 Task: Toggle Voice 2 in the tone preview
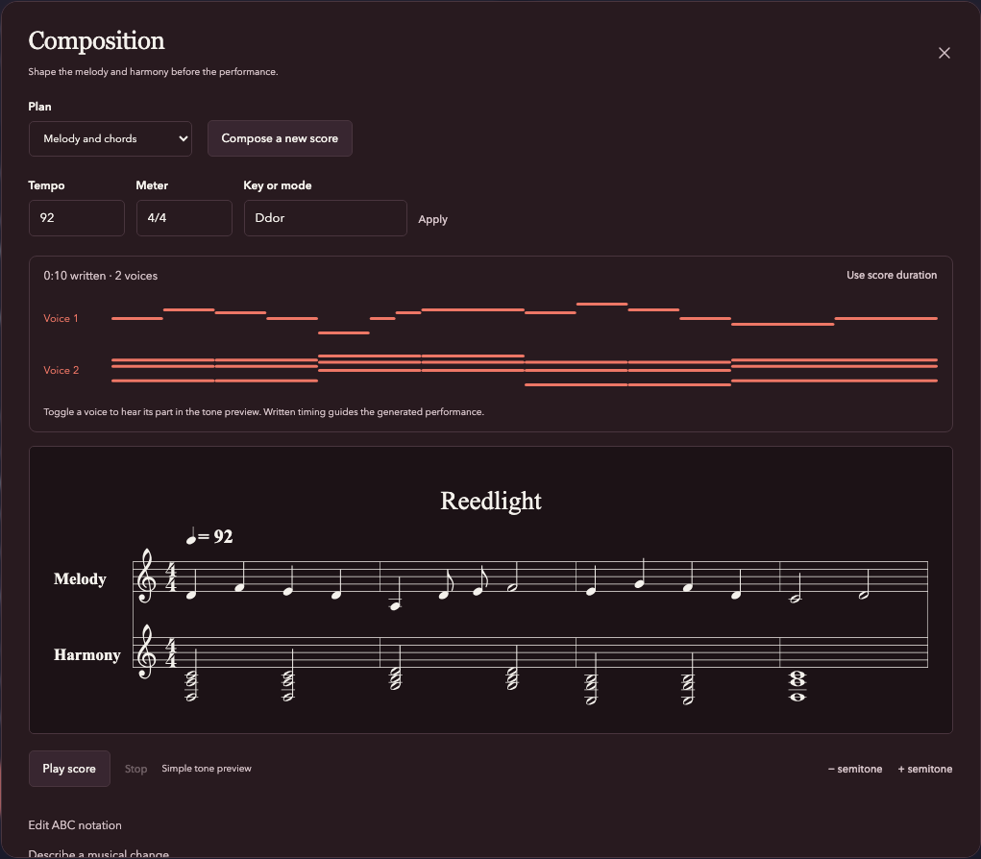click(61, 370)
